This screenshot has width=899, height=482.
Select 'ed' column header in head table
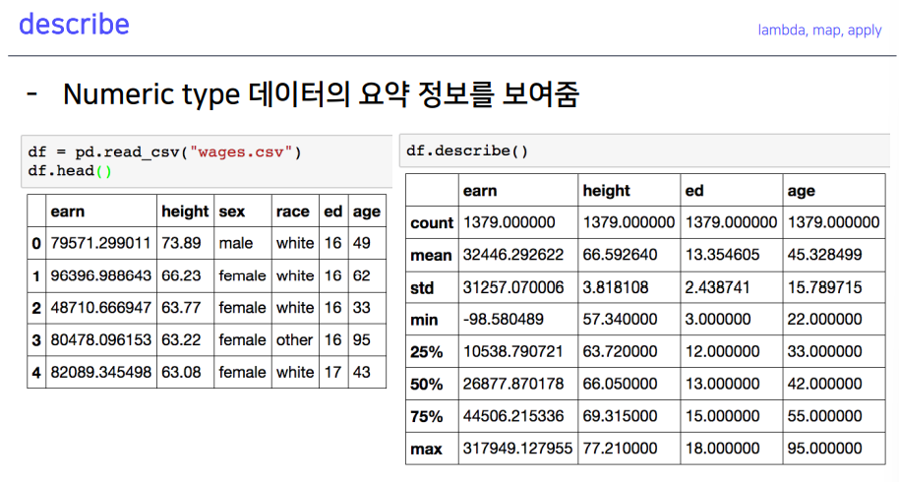click(x=332, y=211)
